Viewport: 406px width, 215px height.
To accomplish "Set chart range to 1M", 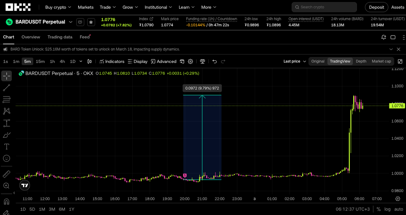I will pyautogui.click(x=42, y=209).
